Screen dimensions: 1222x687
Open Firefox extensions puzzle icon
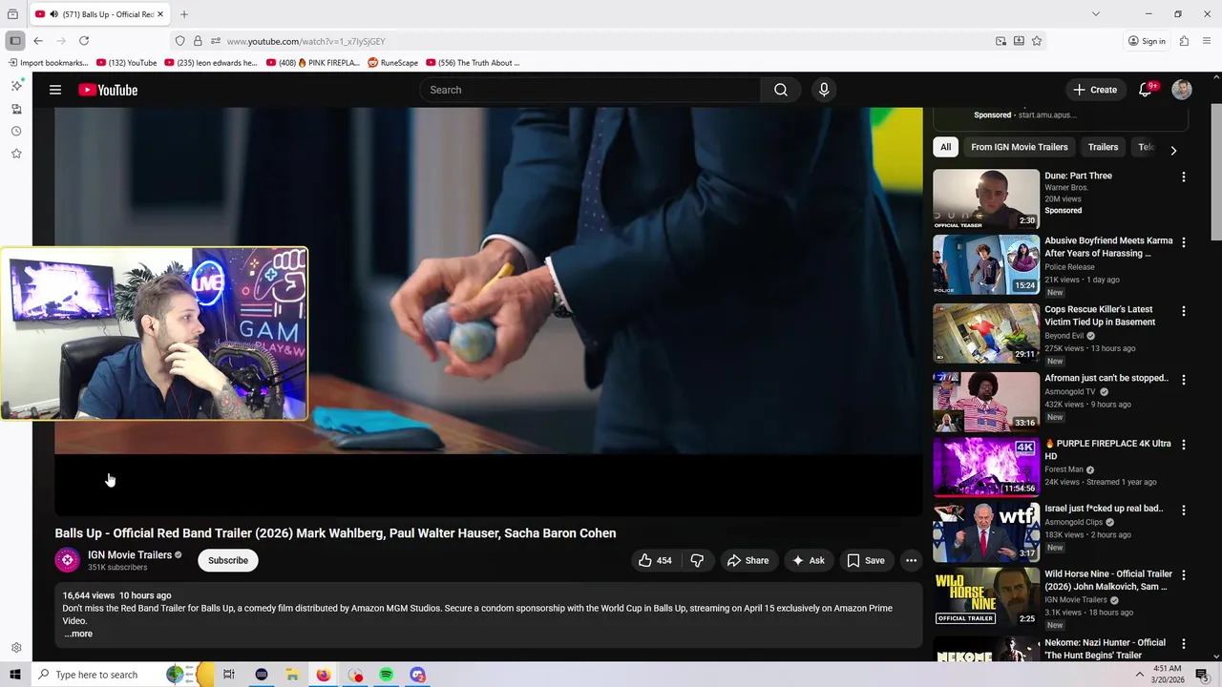point(1184,41)
